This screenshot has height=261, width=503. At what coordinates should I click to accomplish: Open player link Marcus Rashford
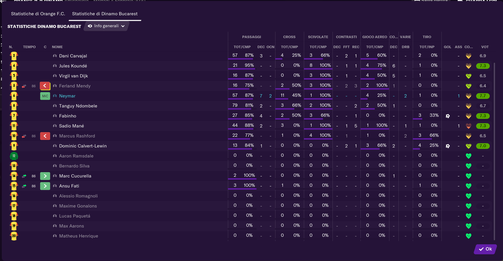[77, 136]
